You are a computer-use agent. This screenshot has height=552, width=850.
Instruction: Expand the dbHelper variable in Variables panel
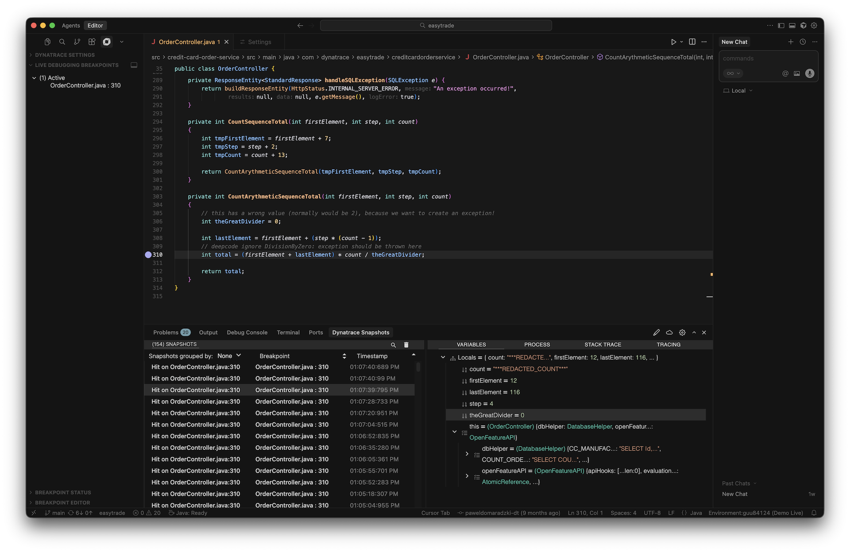(x=467, y=453)
